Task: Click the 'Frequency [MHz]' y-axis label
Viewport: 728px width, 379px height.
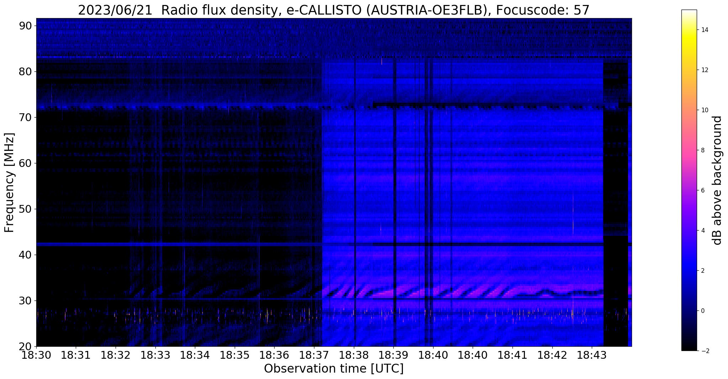Action: pos(10,183)
